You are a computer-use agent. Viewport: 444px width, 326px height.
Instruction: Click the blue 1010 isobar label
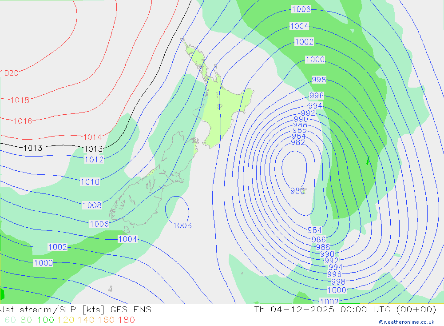click(x=90, y=181)
